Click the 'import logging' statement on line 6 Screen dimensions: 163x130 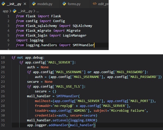tap(30, 40)
